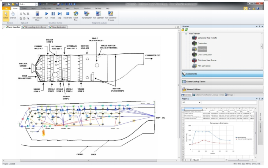Pause the simulation from the ribbon

[x=53, y=15]
